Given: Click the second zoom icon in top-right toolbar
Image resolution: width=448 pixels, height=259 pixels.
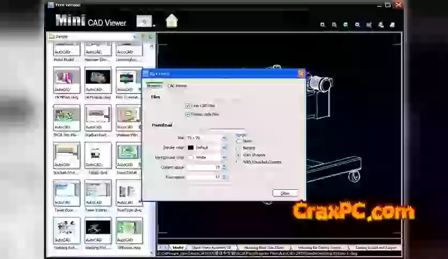Looking at the screenshot, I should (334, 25).
